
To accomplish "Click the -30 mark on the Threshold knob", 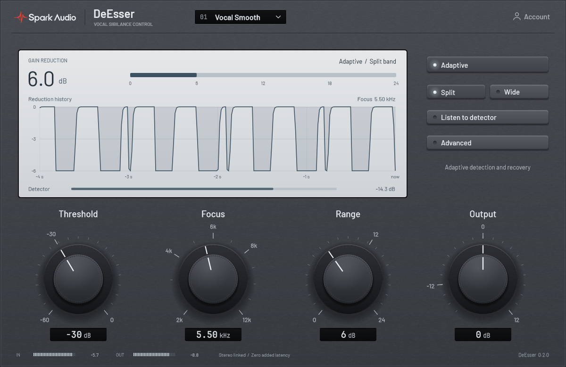I will click(x=51, y=234).
